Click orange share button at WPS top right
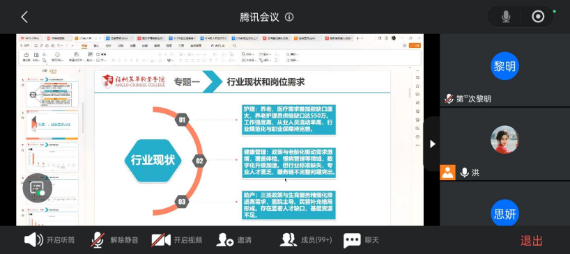Screen dimensions: 570x254 click(x=415, y=46)
